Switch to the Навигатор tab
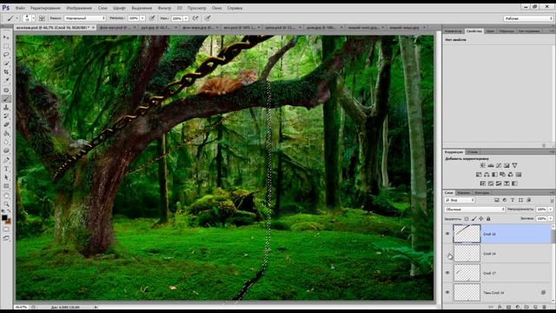The height and width of the screenshot is (313, 556). (453, 31)
